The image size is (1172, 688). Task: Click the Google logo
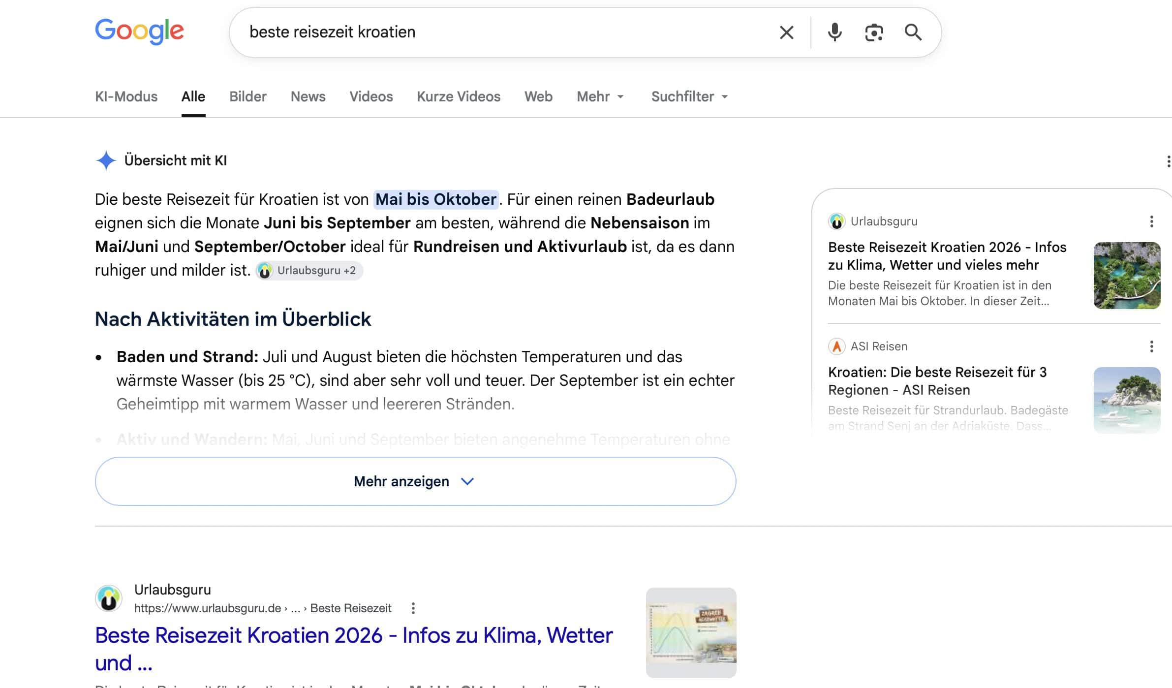click(139, 31)
